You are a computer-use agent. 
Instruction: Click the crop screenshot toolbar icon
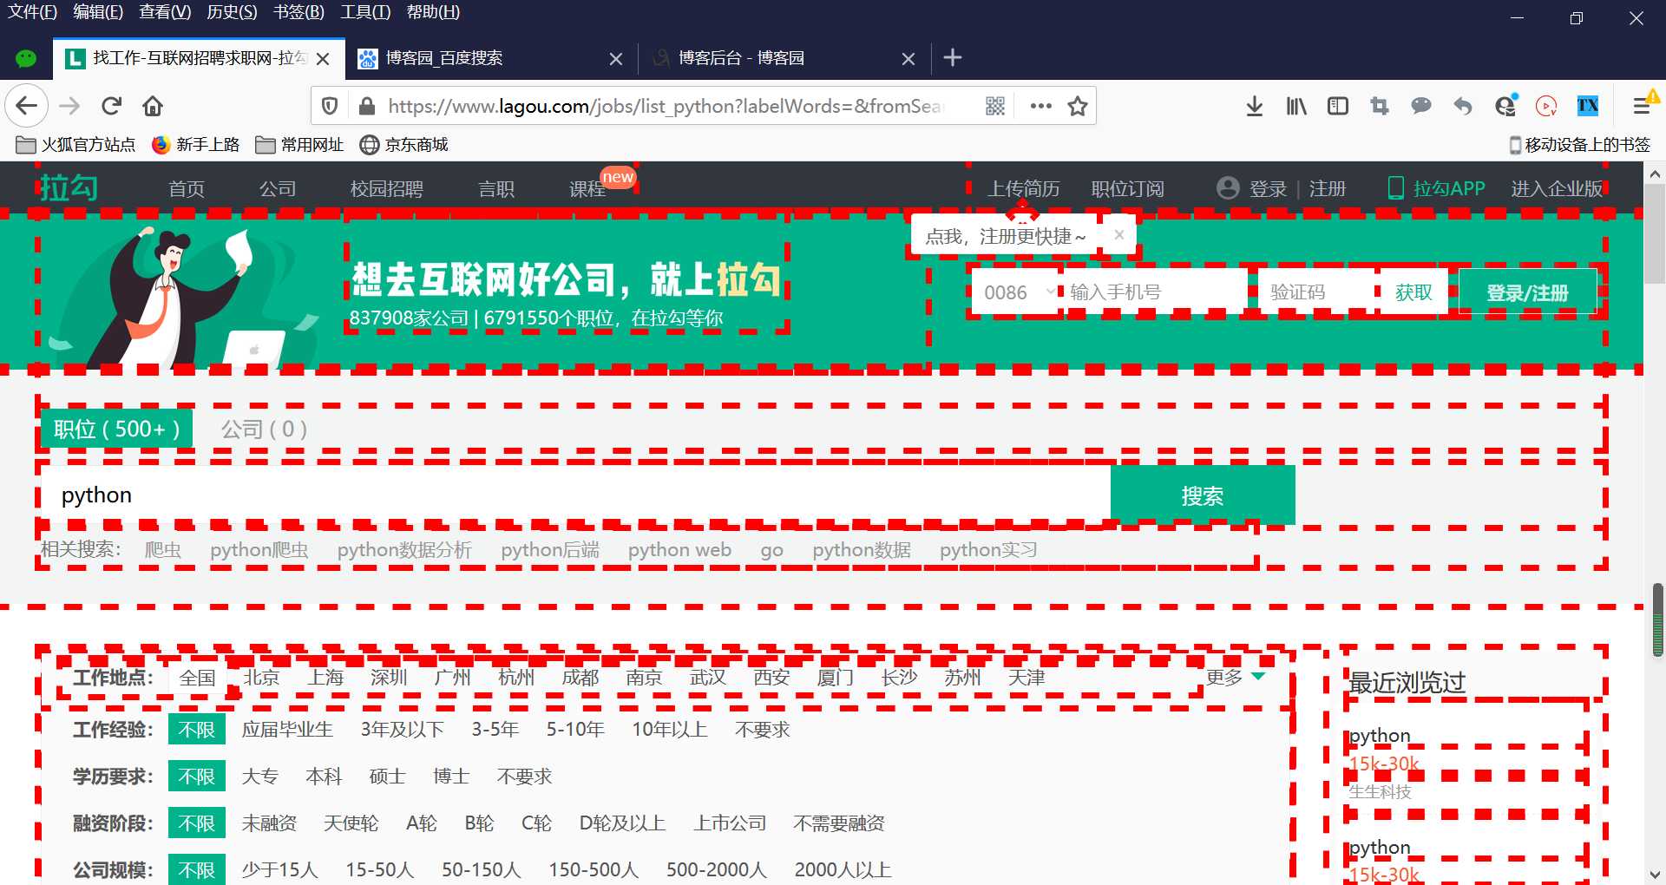click(1380, 106)
